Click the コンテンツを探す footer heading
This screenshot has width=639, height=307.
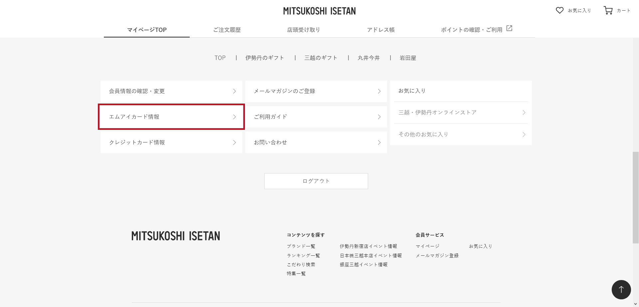tap(306, 235)
